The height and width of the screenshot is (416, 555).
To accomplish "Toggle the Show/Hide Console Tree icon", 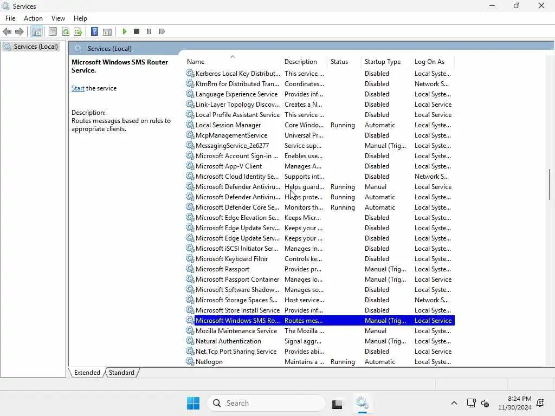I will pos(36,31).
